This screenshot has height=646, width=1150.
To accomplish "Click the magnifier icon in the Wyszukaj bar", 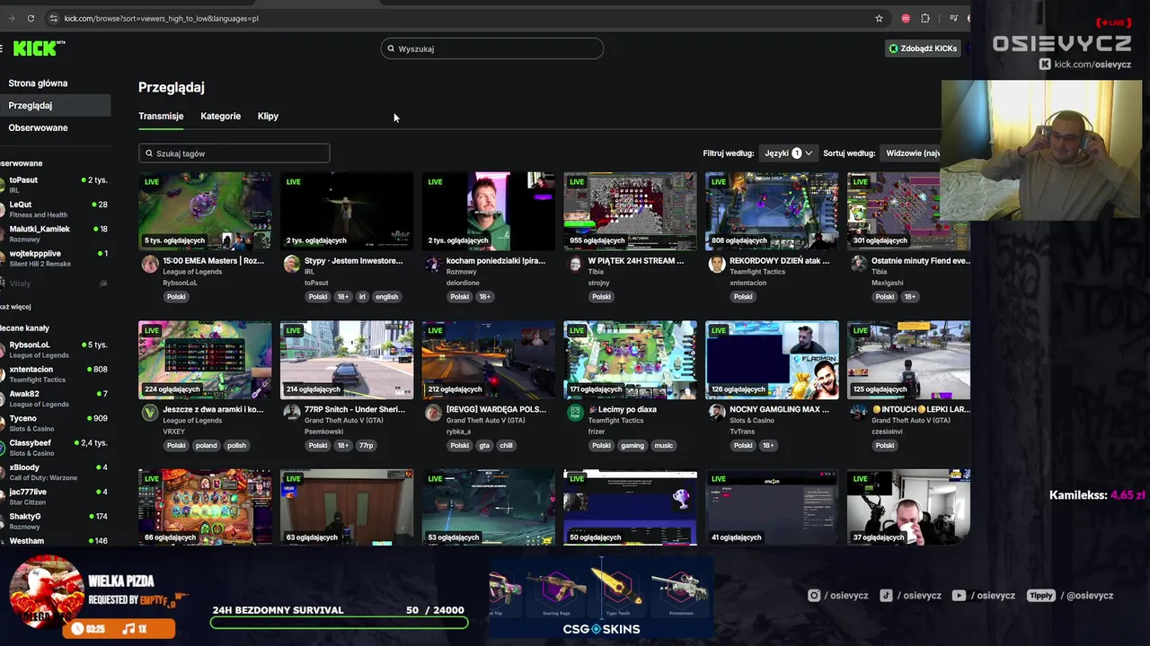I will tap(391, 48).
